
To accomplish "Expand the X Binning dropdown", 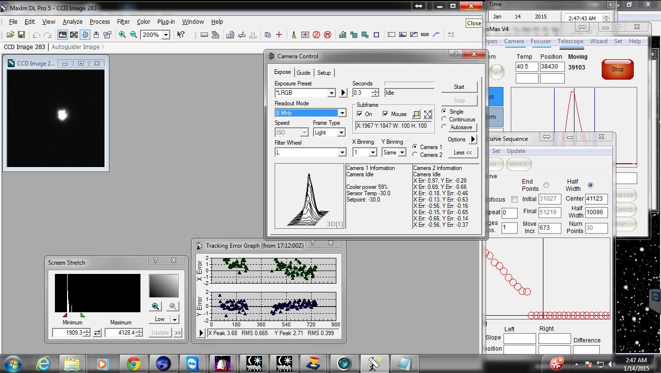I will [x=373, y=153].
